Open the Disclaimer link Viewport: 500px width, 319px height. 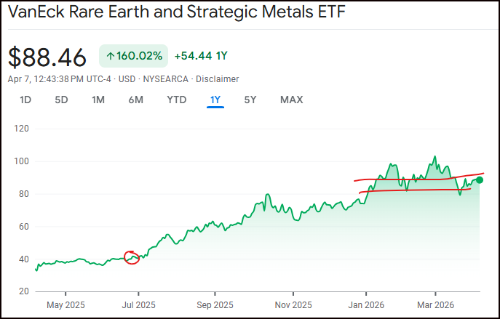tap(219, 78)
